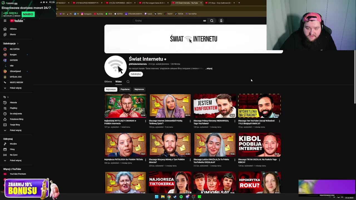Viewport: 356px width, 200px height.
Task: Open the Twitch bookmark
Action: pos(148,14)
